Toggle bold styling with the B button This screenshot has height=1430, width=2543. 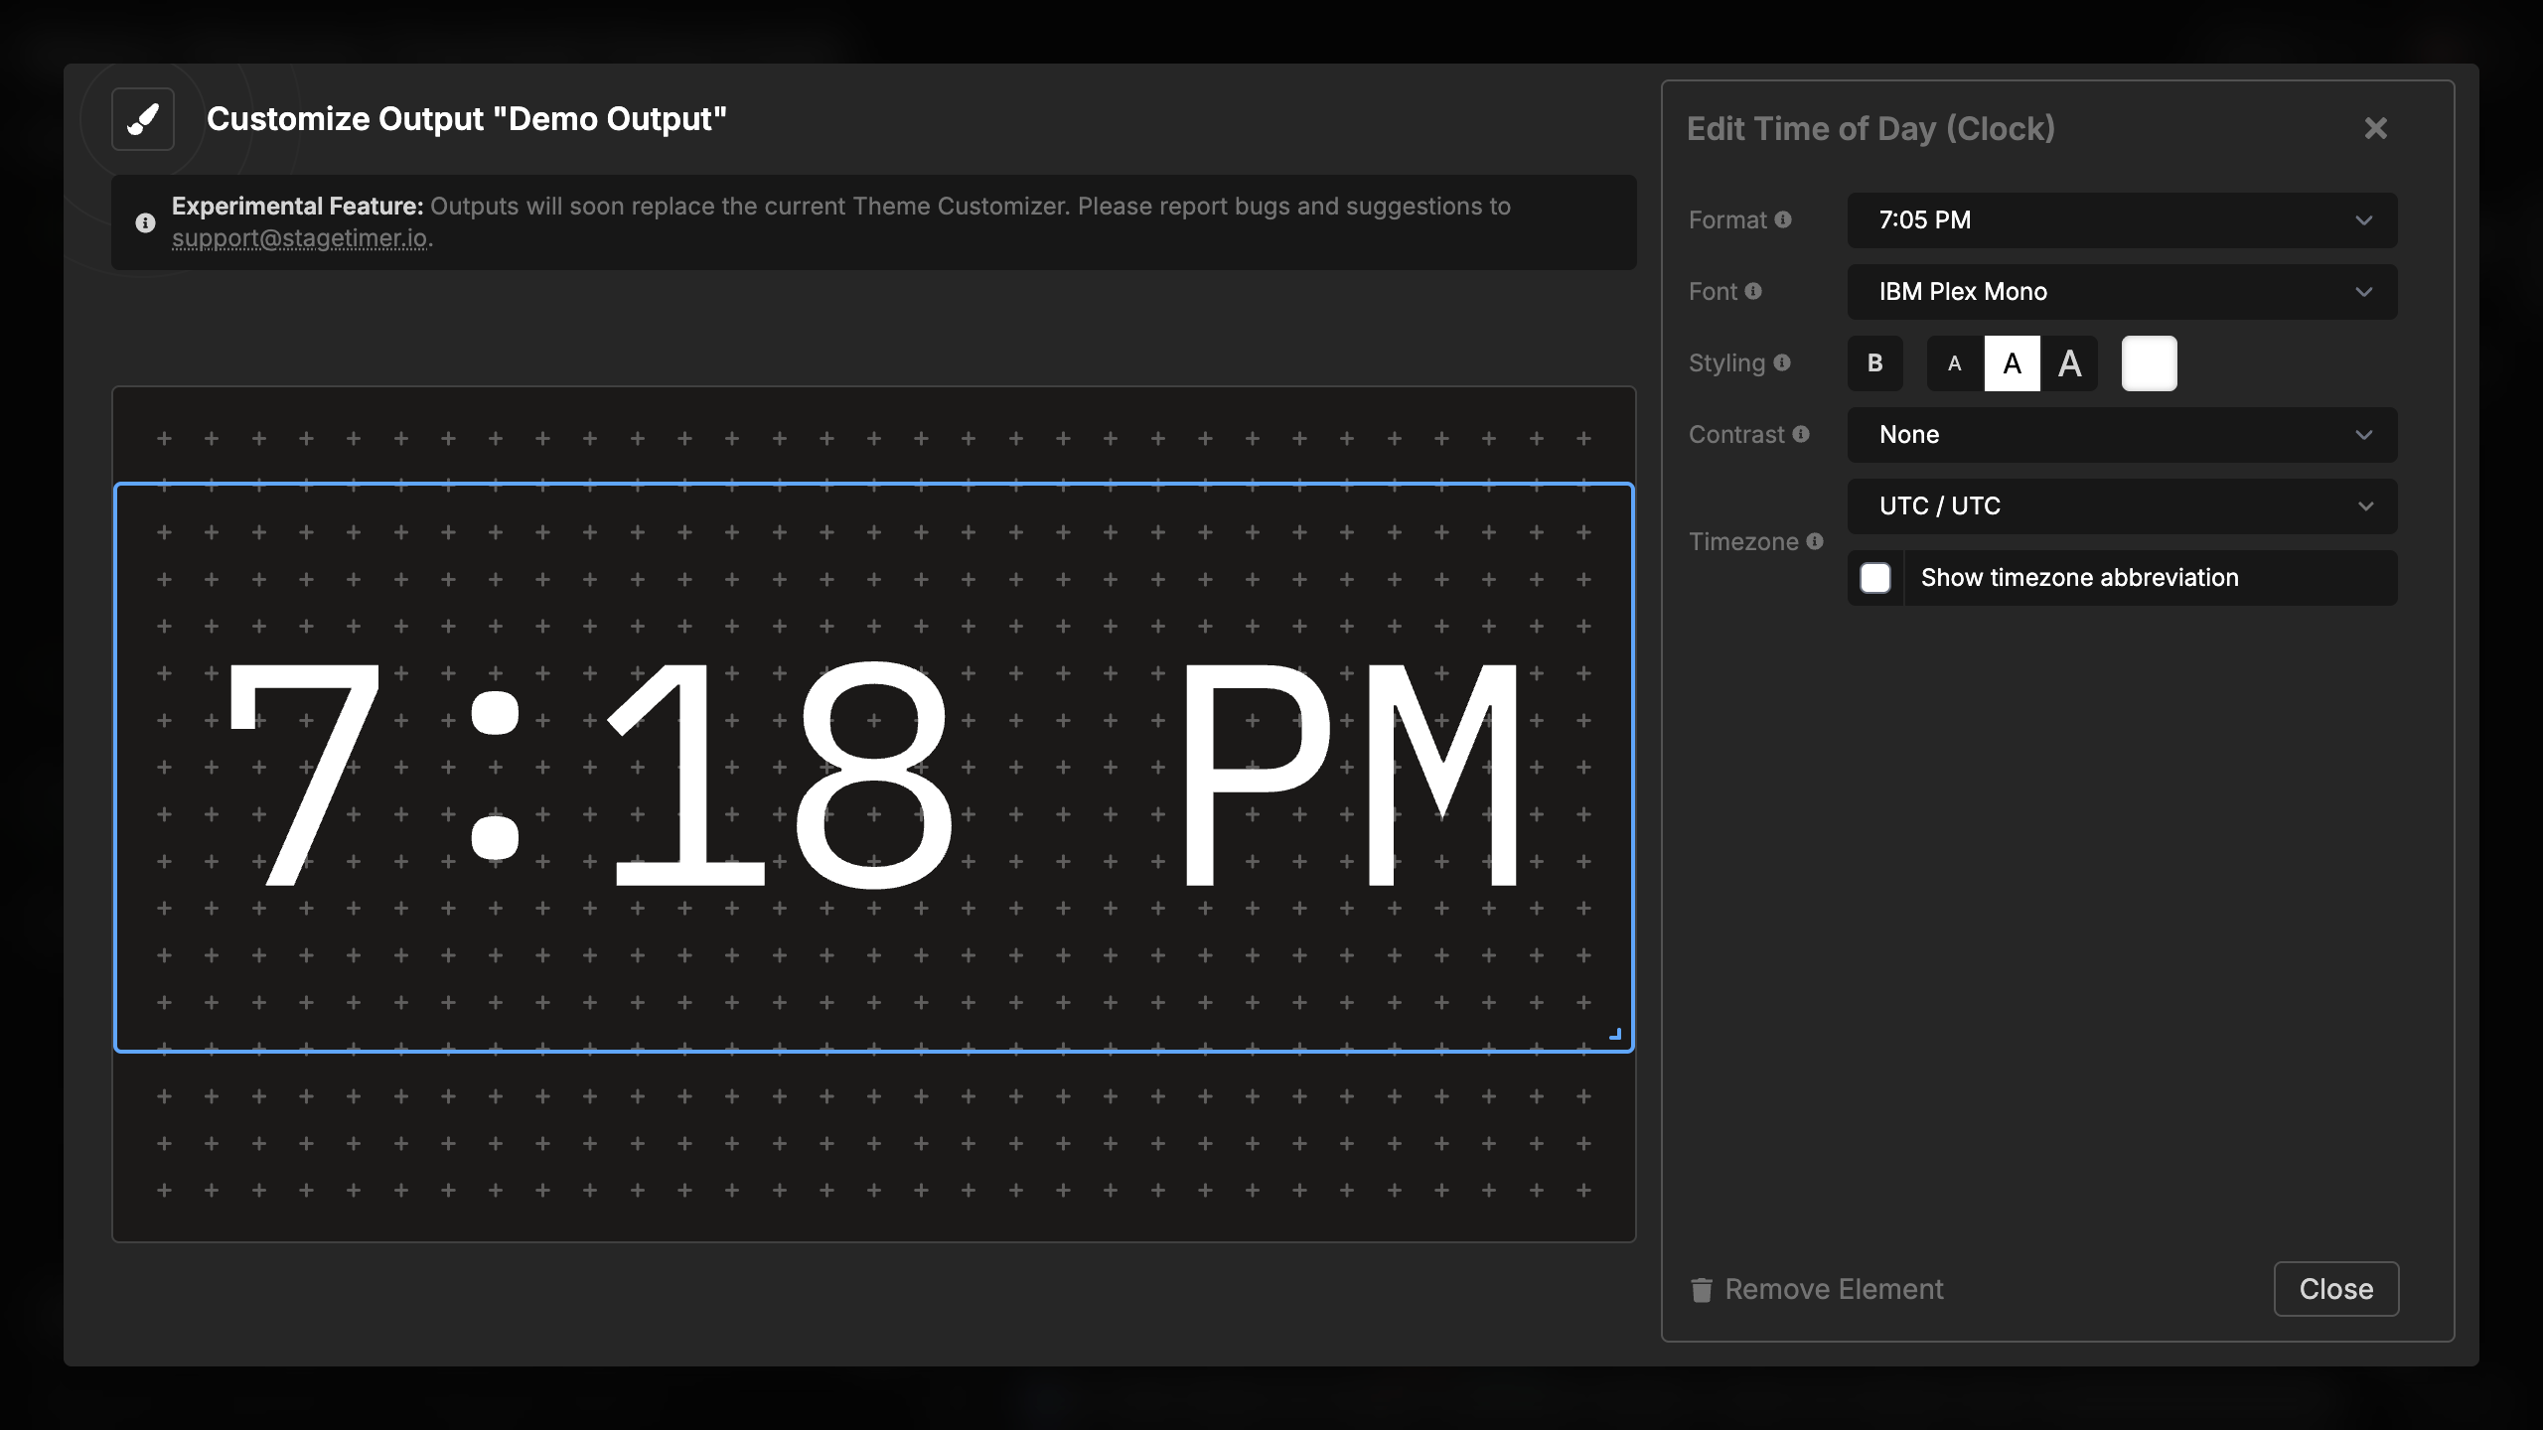click(1875, 362)
